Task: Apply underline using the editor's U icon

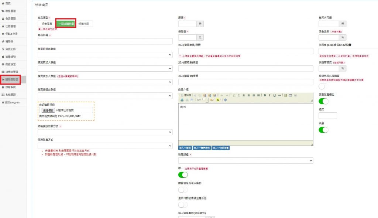Action: tap(275, 95)
